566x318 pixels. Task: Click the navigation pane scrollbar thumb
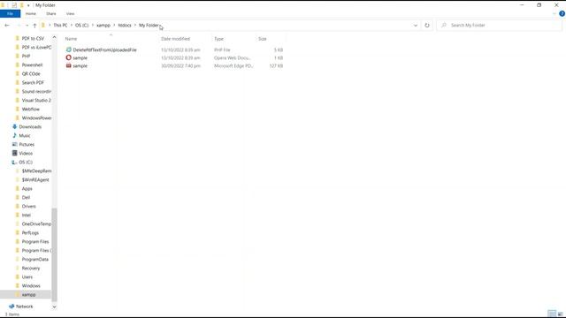[x=55, y=254]
